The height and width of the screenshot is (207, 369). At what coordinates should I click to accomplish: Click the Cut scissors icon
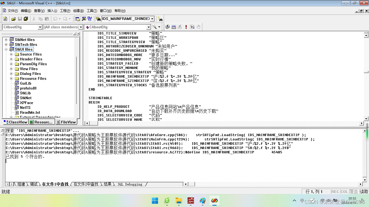pos(34,19)
